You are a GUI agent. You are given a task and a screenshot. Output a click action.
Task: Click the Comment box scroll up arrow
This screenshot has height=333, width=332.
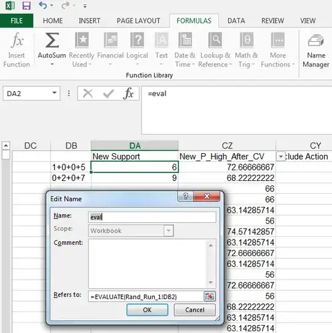[211, 246]
